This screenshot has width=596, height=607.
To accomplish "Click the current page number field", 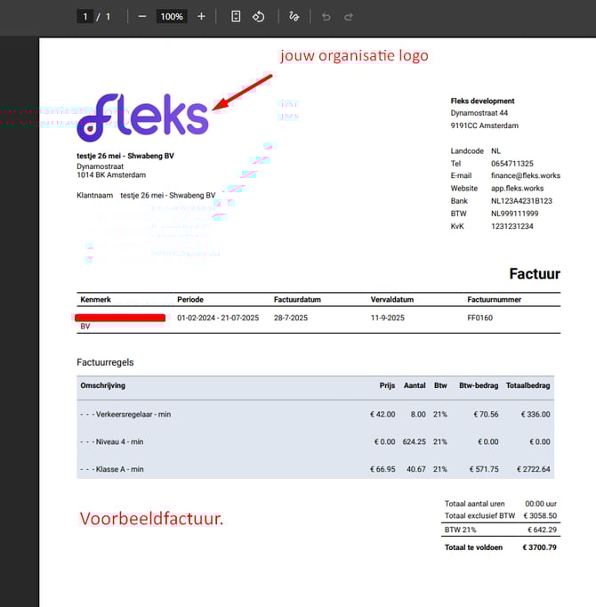I will pyautogui.click(x=85, y=17).
